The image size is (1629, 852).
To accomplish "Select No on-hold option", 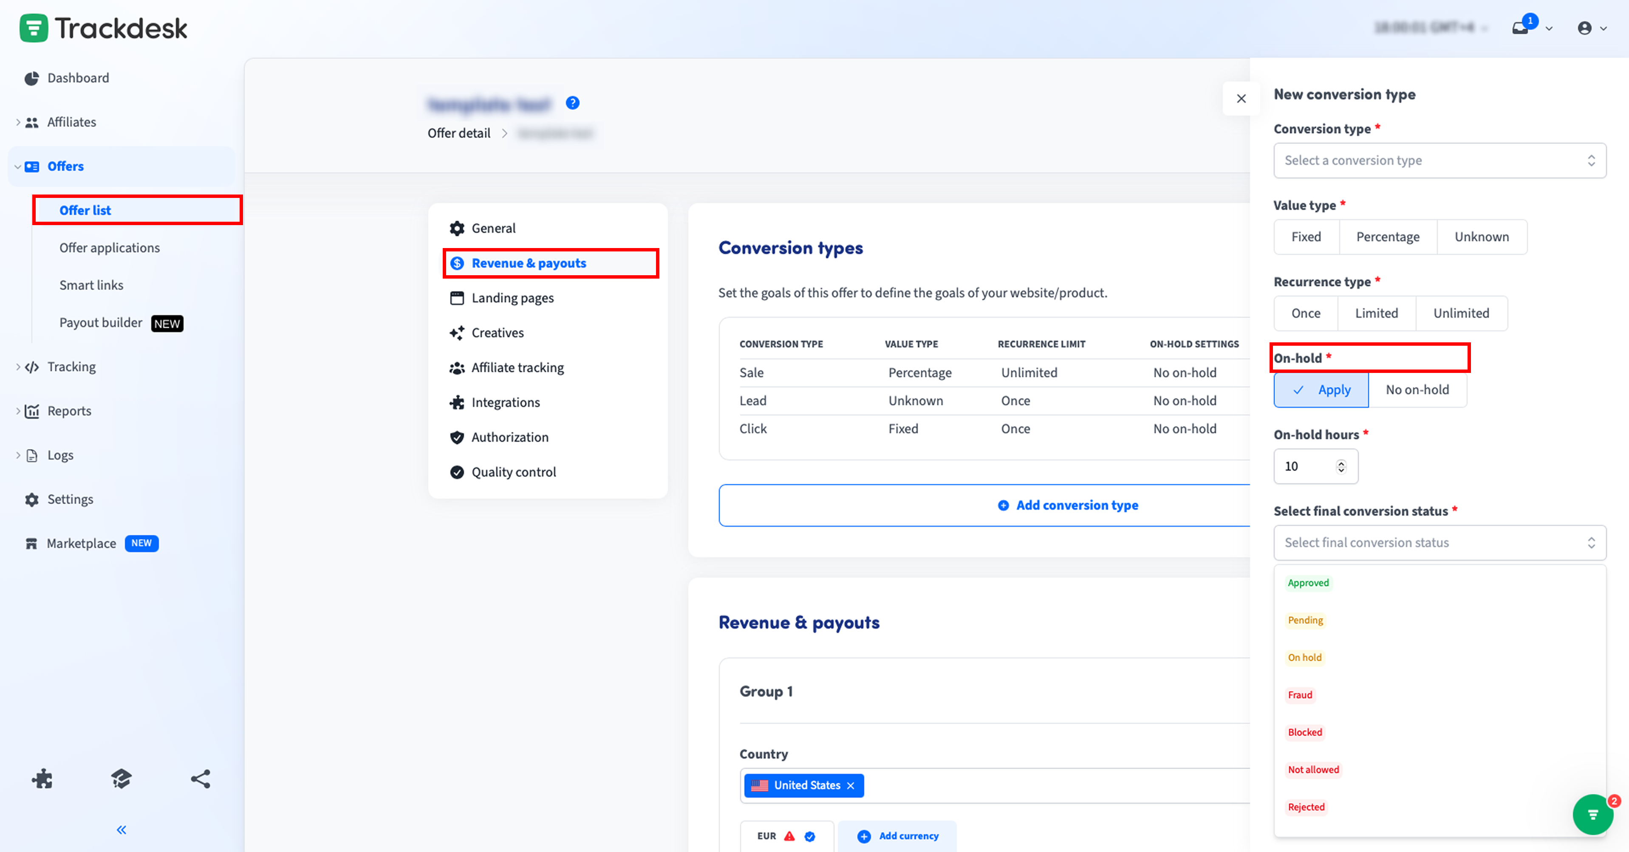I will [1417, 389].
